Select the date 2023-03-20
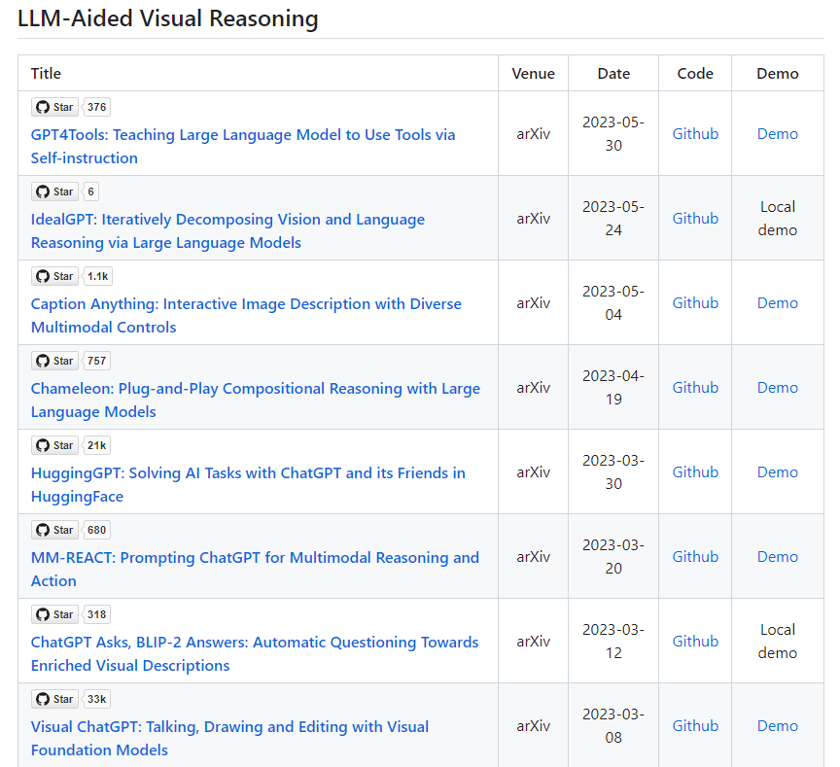This screenshot has height=767, width=840. click(613, 557)
